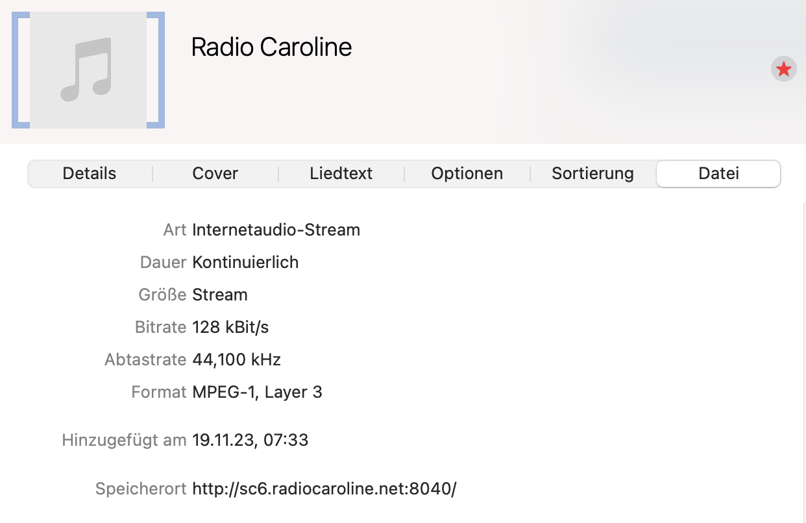Select the Datei tab

tap(718, 174)
